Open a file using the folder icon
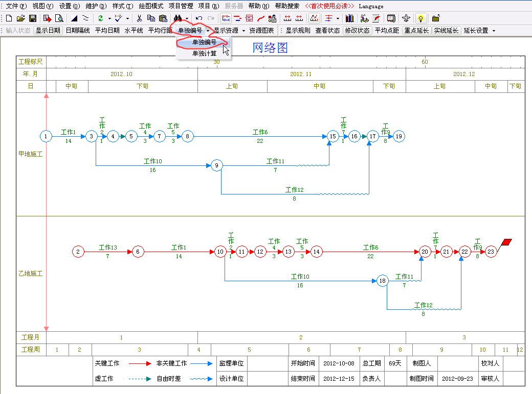Viewport: 532px width, 394px height. point(20,18)
